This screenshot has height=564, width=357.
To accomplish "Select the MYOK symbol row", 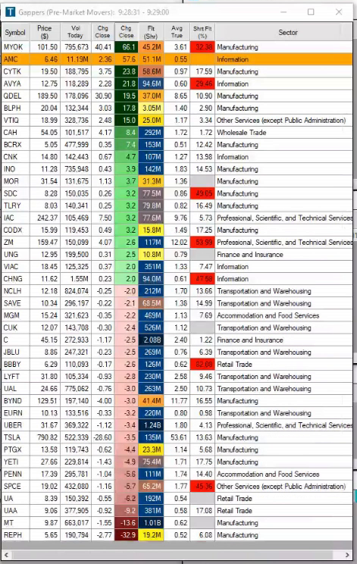I will point(177,47).
